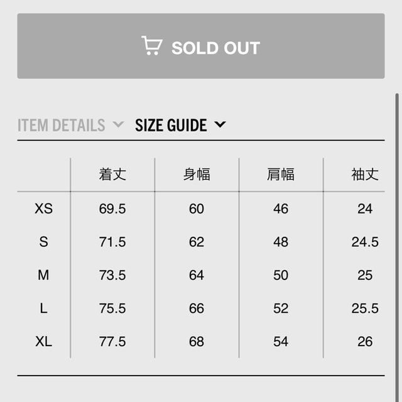402x402 pixels.
Task: Collapse the SIZE GUIDE chevron arrow
Action: click(220, 124)
